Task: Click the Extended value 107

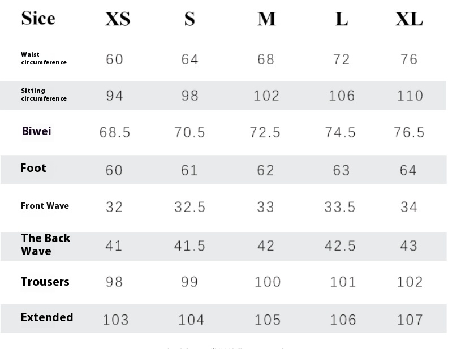Action: 410,320
